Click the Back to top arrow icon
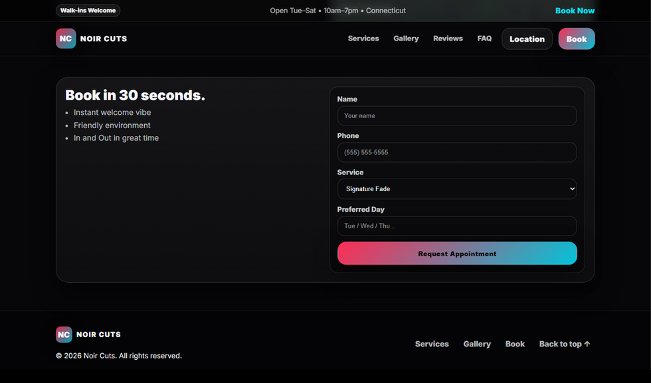 pyautogui.click(x=588, y=344)
